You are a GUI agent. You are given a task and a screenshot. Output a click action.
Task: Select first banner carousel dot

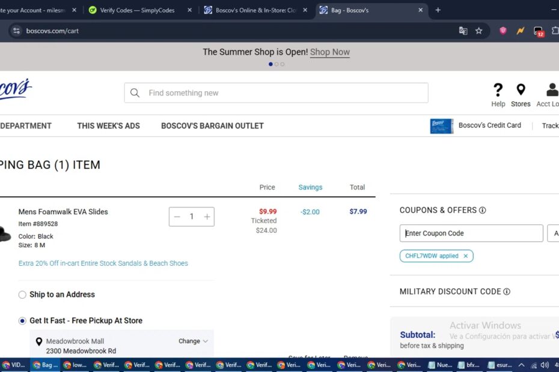tap(270, 64)
